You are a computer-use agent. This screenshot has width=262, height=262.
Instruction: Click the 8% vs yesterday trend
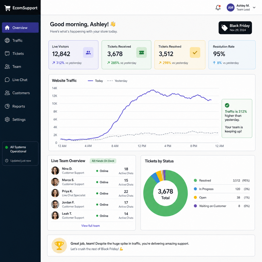click(x=226, y=63)
